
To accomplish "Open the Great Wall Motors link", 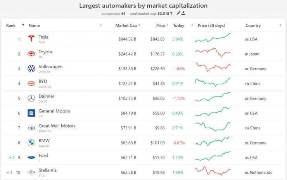I will click(x=57, y=126).
